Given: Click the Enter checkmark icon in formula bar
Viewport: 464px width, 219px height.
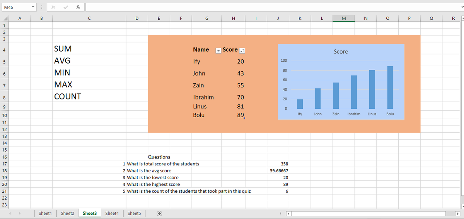Looking at the screenshot, I should [65, 7].
